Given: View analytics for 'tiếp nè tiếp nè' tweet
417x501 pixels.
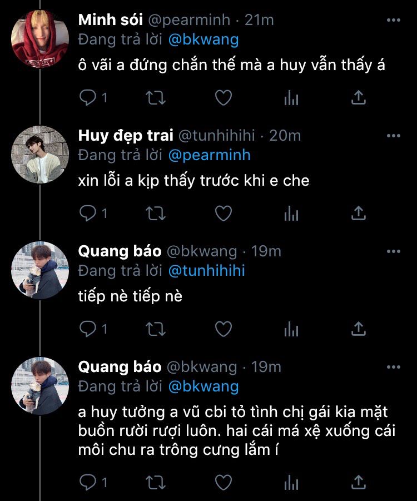Looking at the screenshot, I should click(x=291, y=329).
